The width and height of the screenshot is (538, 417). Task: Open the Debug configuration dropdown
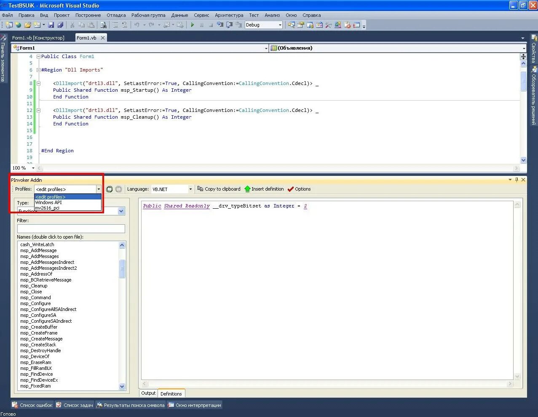(280, 25)
